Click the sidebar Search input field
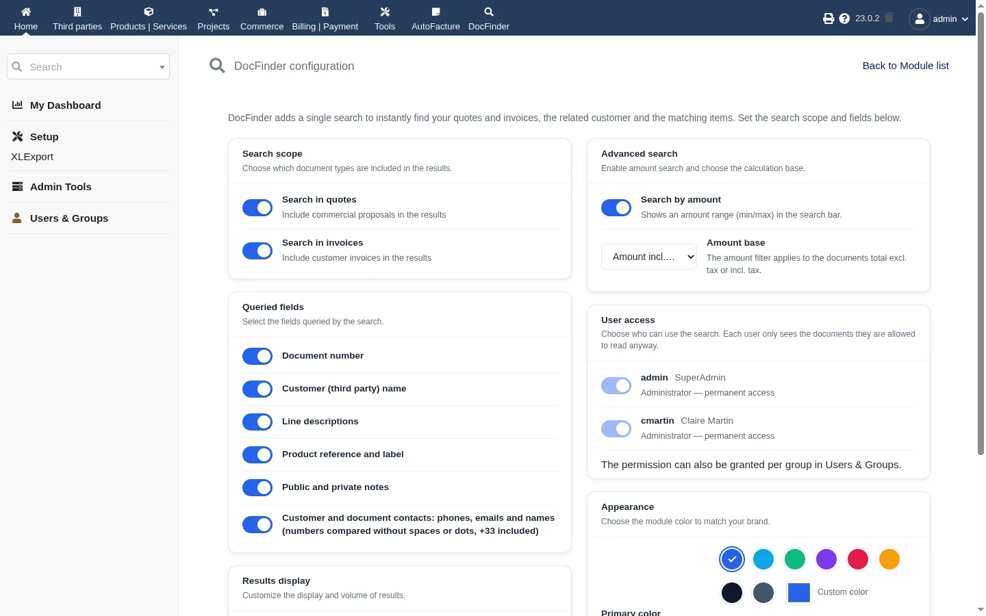The height and width of the screenshot is (616, 986). coord(88,66)
